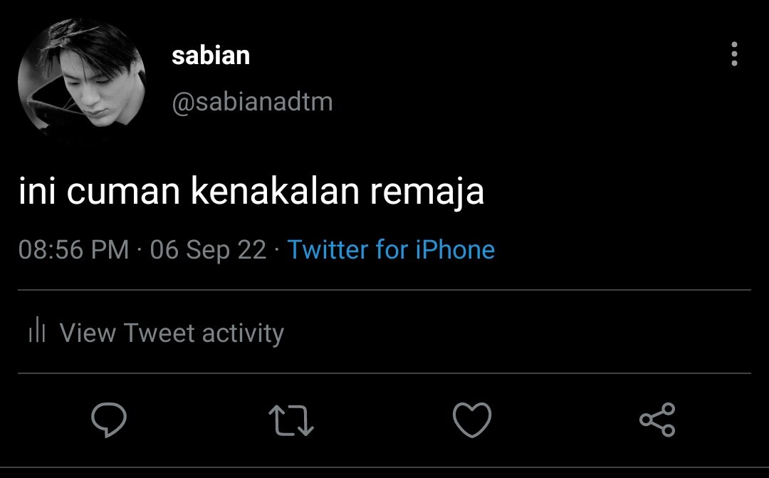Tap the reply speech bubble icon
The image size is (769, 478).
click(109, 420)
